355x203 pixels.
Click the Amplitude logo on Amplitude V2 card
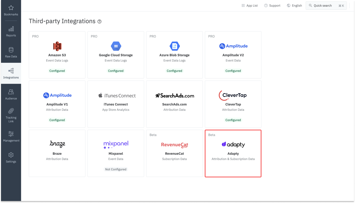233,46
